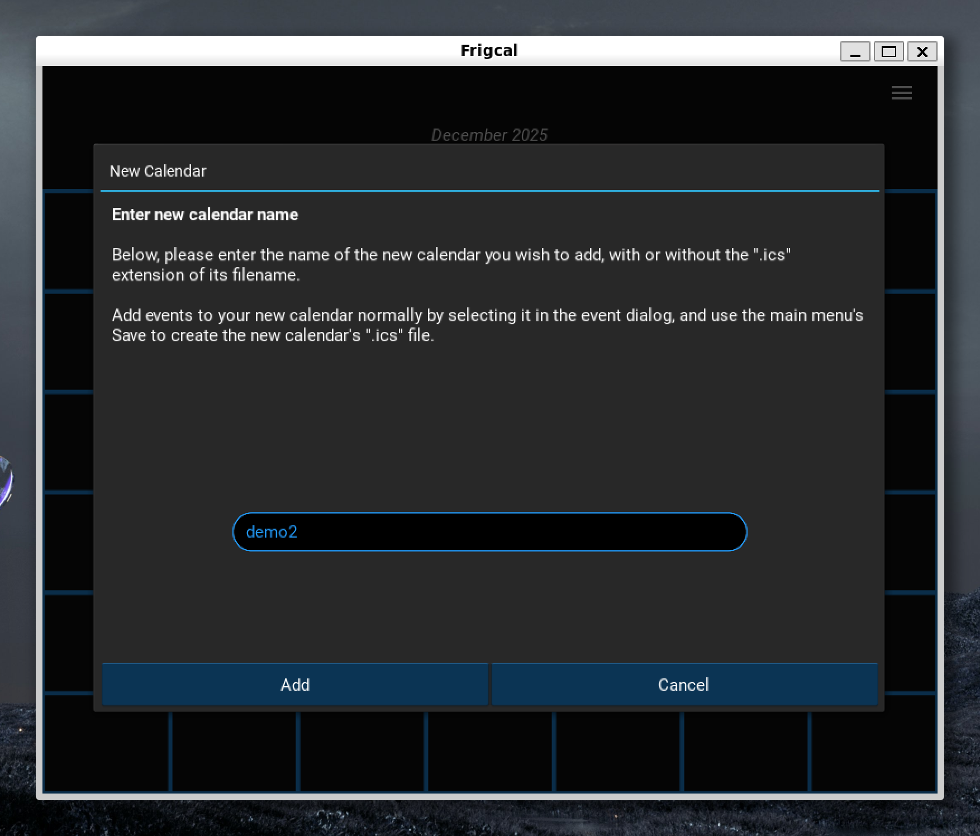
Task: Select middle day cell in bottom calendar row
Action: click(490, 752)
